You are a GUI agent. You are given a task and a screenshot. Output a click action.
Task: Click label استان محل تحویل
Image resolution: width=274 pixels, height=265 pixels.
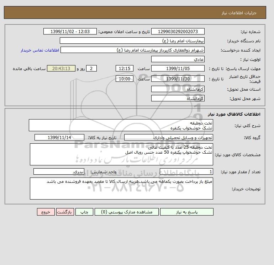[244, 89]
